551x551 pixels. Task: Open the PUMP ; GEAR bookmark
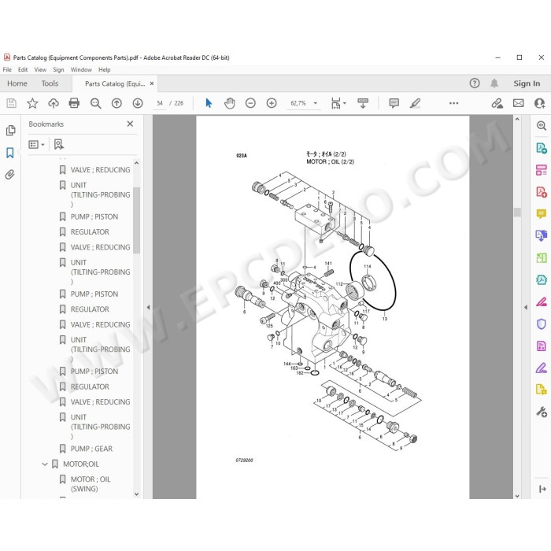click(91, 449)
